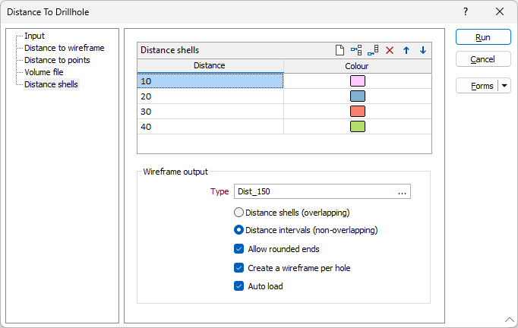
Task: Toggle the Auto load checkbox
Action: click(x=238, y=285)
